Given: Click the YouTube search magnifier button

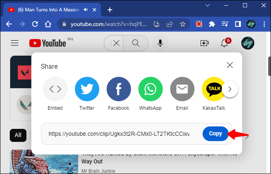Looking at the screenshot, I should coord(136,43).
